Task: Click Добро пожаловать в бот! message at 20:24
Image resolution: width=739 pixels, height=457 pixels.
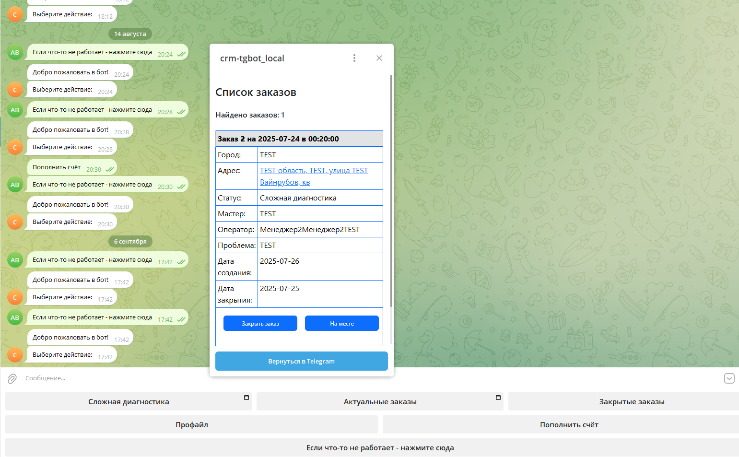Action: [x=80, y=72]
